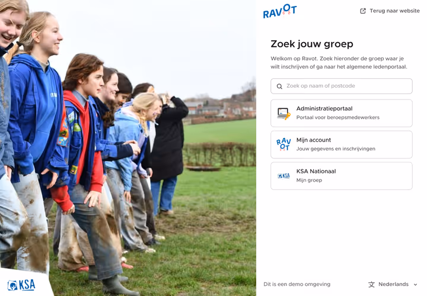This screenshot has width=427, height=296.
Task: Click Jouw gegevens en inschrijvingen text
Action: tap(336, 149)
